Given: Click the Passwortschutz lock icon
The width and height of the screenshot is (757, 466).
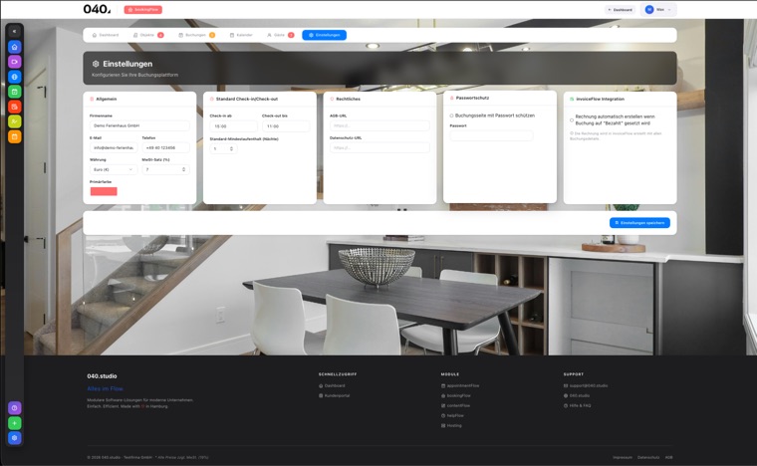Looking at the screenshot, I should point(452,98).
